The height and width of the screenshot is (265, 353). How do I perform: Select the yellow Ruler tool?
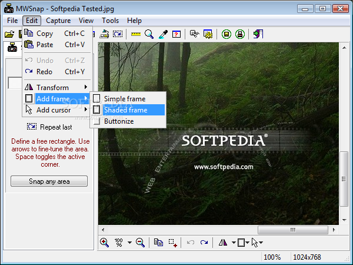pyautogui.click(x=136, y=34)
